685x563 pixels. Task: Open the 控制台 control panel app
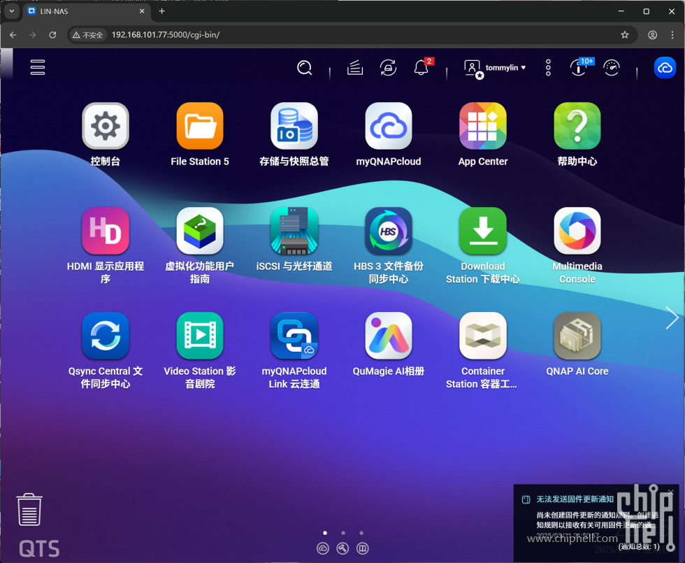click(106, 126)
